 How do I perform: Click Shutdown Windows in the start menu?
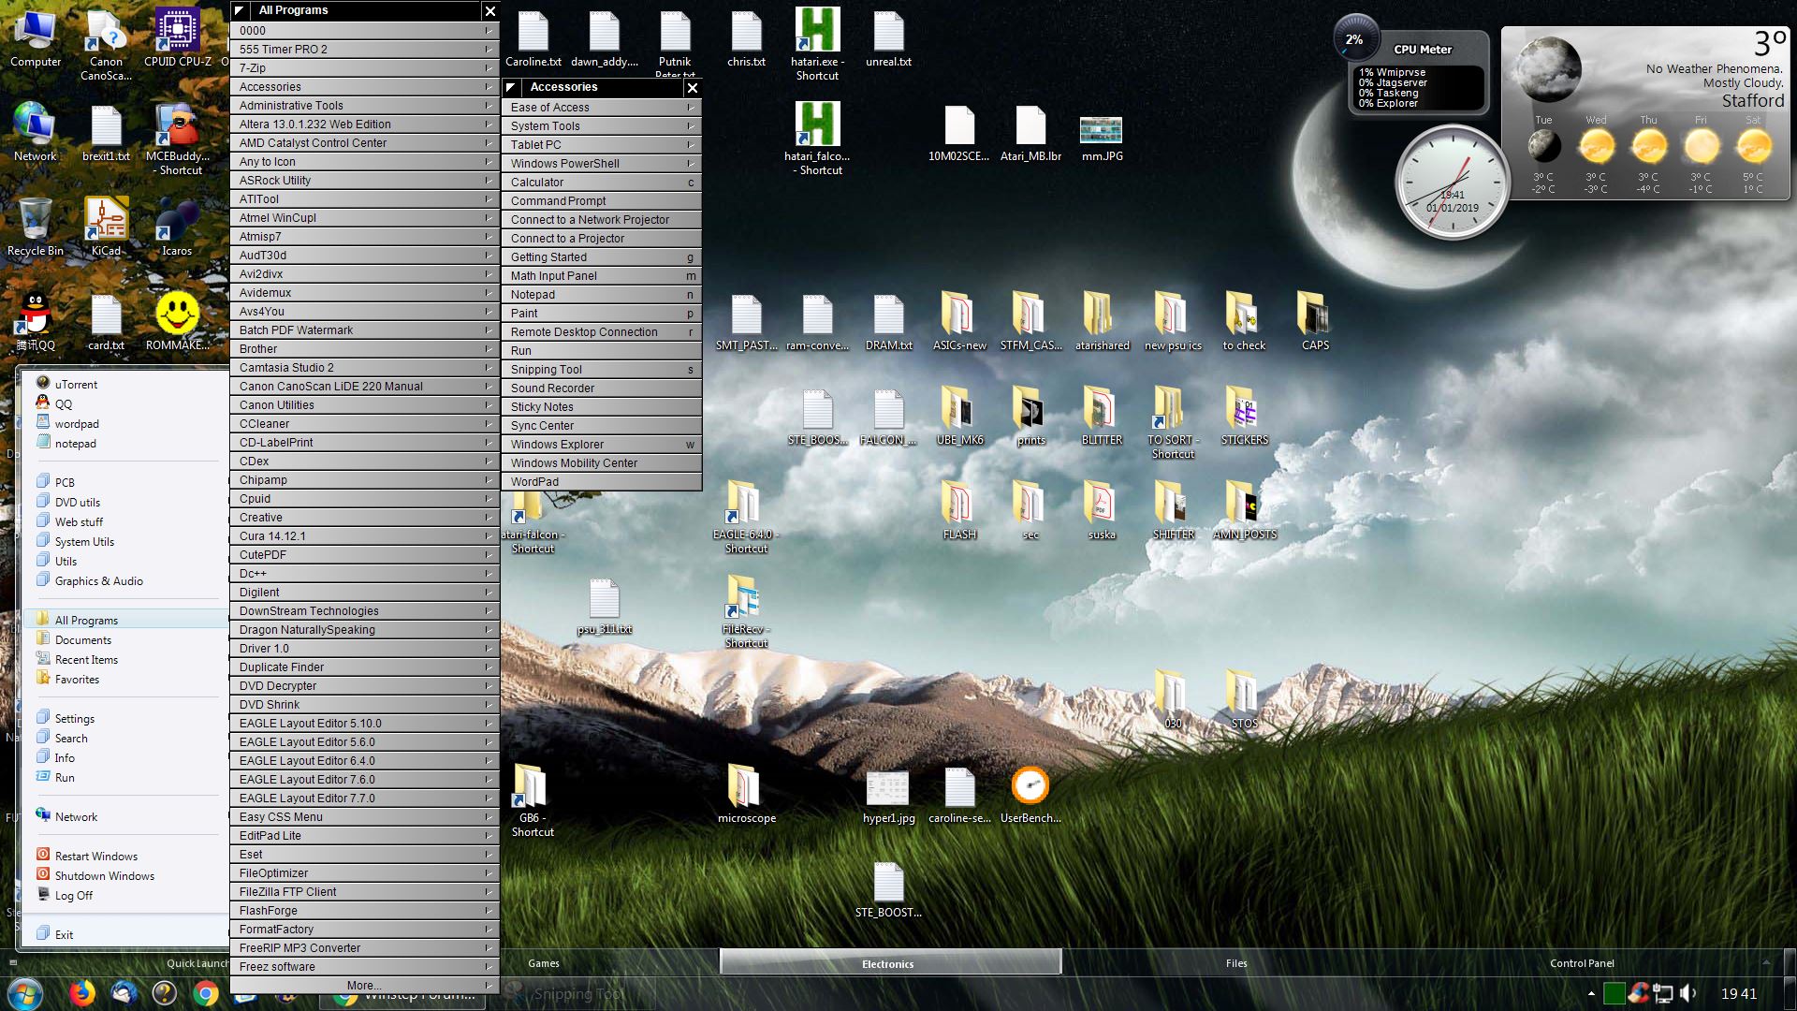[104, 875]
